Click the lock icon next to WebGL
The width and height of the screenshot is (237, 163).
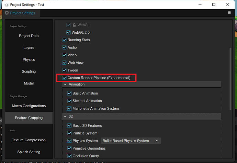click(x=74, y=25)
